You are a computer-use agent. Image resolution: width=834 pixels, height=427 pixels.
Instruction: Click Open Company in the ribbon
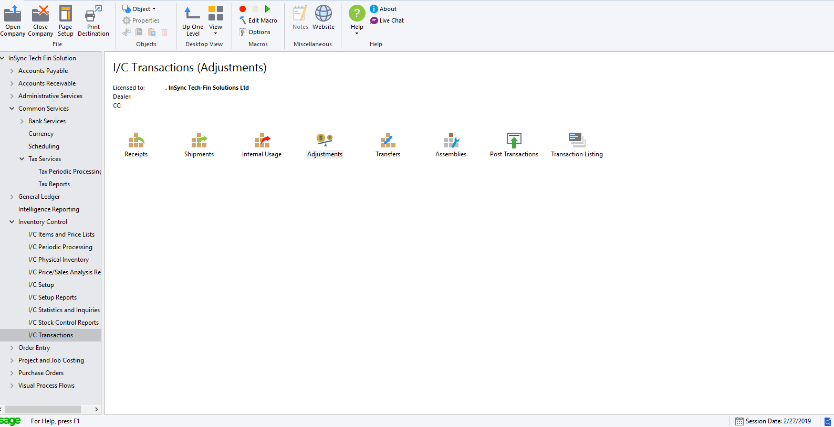click(x=13, y=20)
